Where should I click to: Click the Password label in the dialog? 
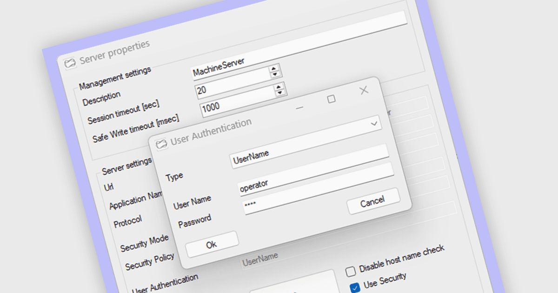pos(195,221)
